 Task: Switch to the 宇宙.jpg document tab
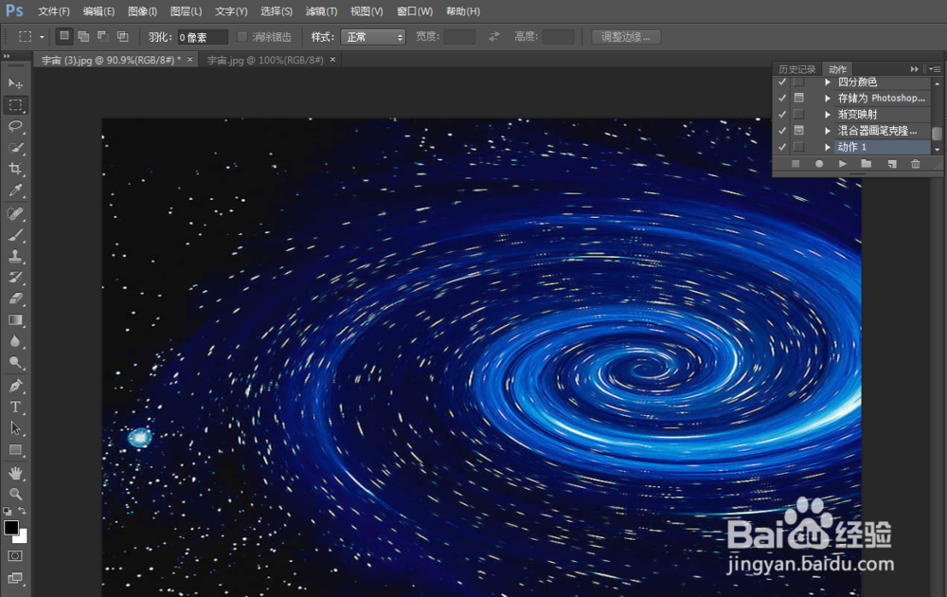point(265,60)
